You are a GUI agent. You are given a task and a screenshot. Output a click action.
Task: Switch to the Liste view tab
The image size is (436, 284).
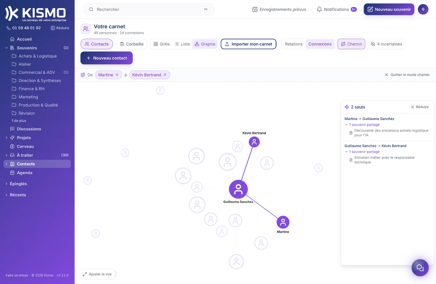click(x=182, y=44)
